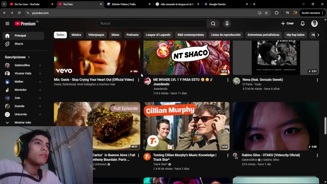
Task: Open Melian subscription channel
Action: 23,82
